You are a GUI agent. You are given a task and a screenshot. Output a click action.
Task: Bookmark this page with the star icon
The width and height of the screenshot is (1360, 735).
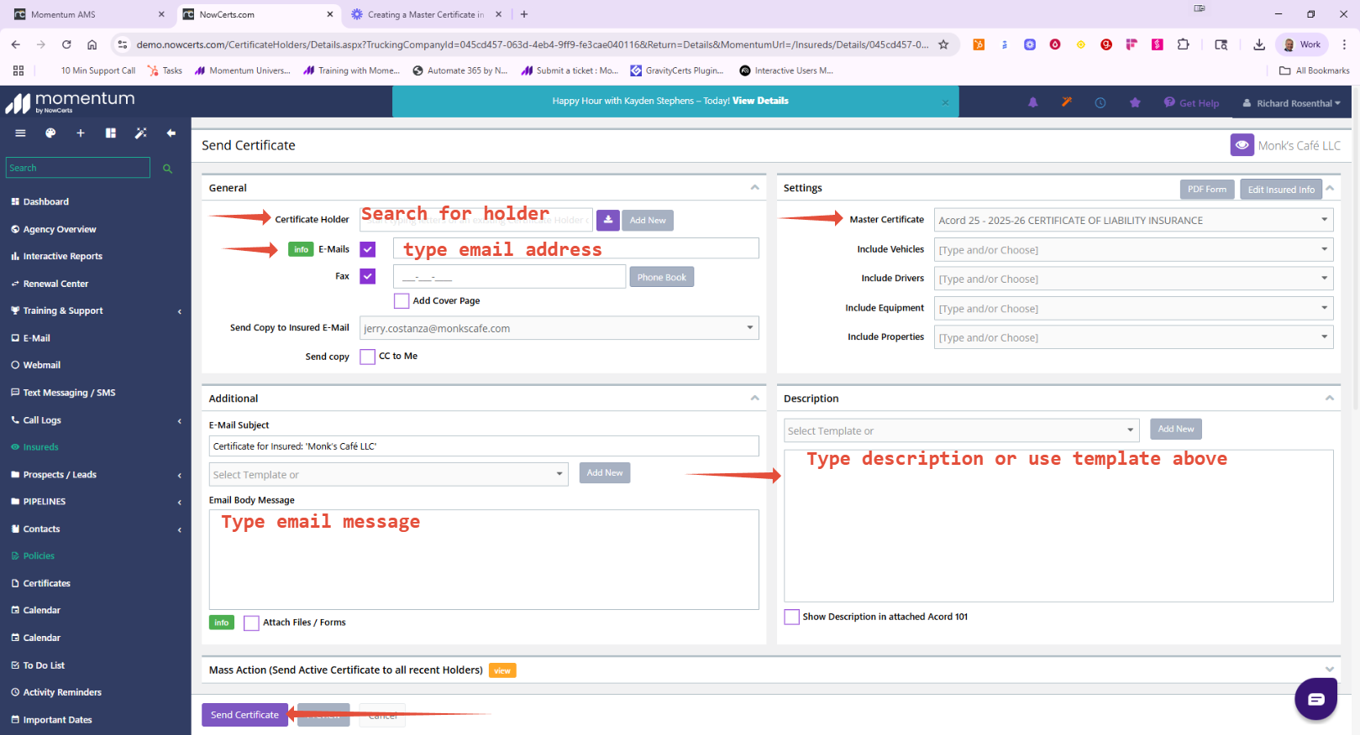tap(943, 44)
